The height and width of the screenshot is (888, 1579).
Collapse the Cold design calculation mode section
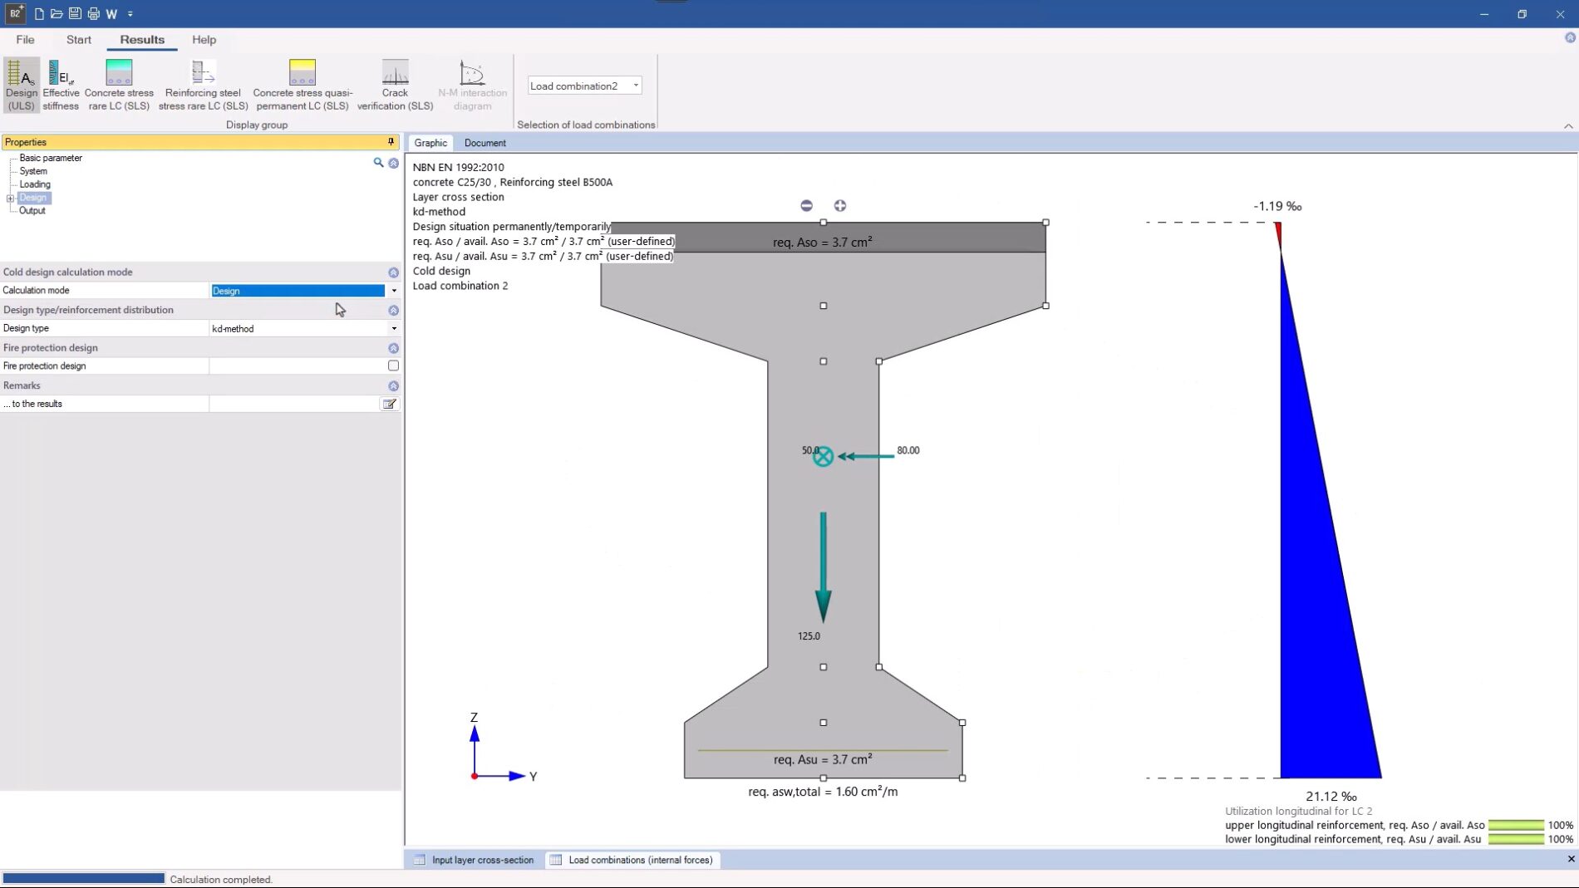(393, 272)
